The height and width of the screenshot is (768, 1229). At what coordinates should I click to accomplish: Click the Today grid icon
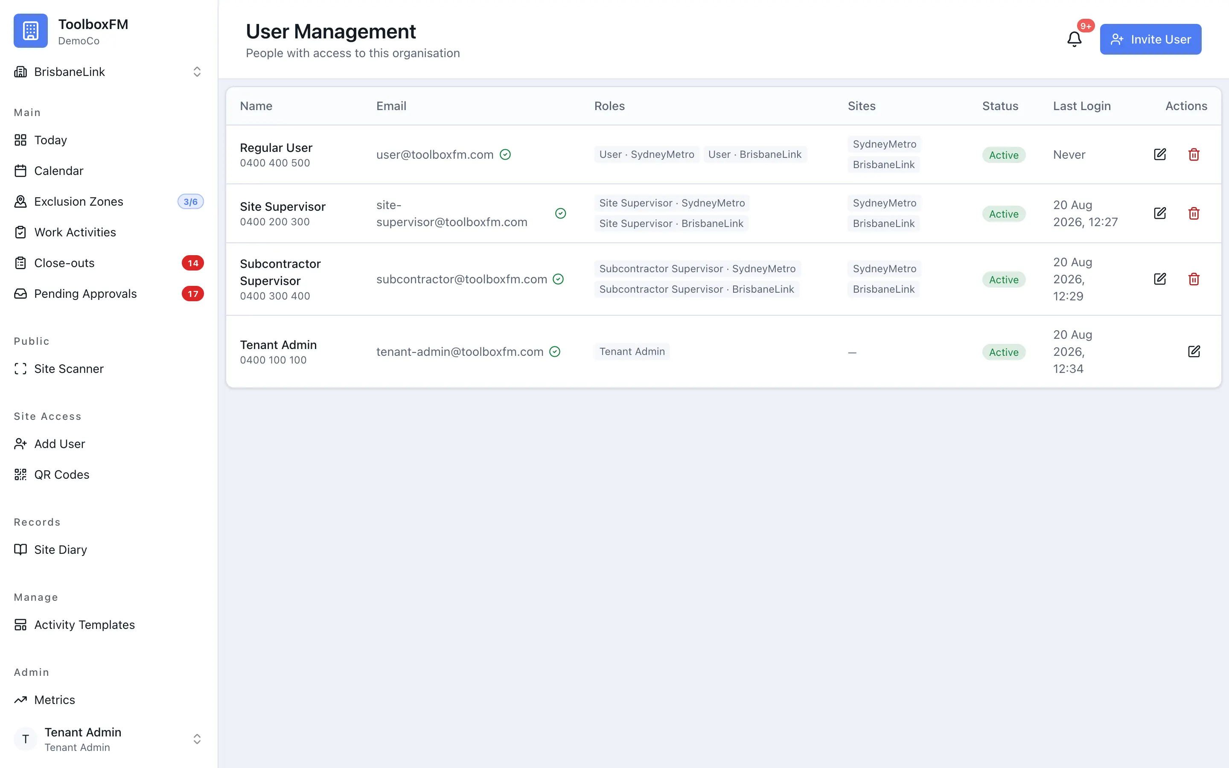click(20, 140)
